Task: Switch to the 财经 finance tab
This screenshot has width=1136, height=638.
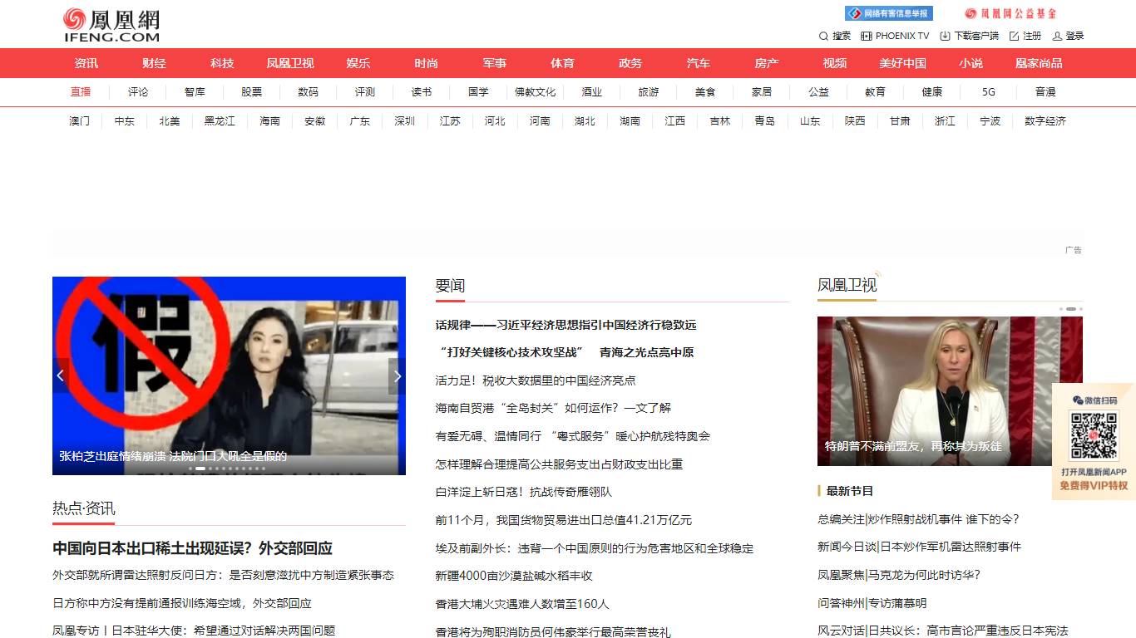Action: [x=153, y=62]
